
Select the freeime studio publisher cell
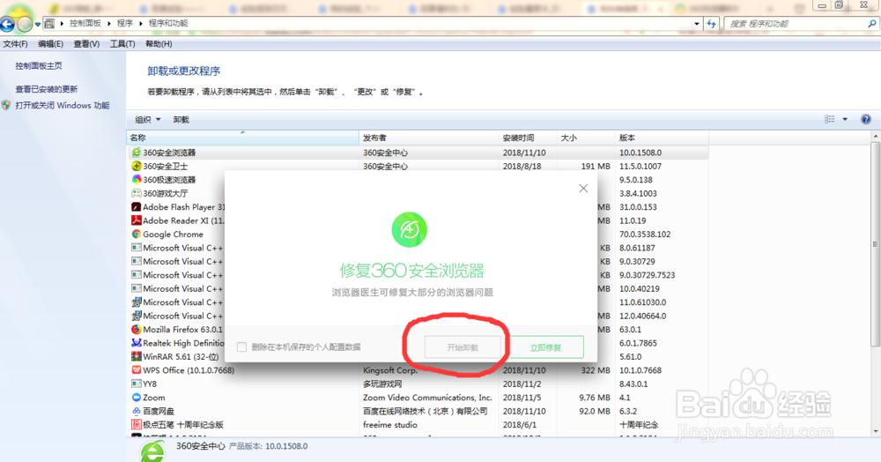click(x=390, y=424)
